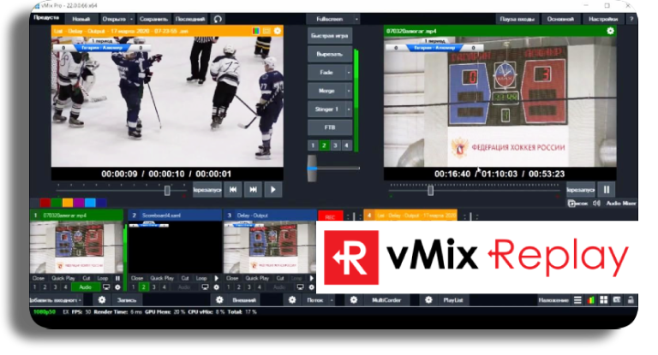This screenshot has height=355, width=658.
Task: Expand the Открыто dropdown arrow
Action: click(131, 19)
